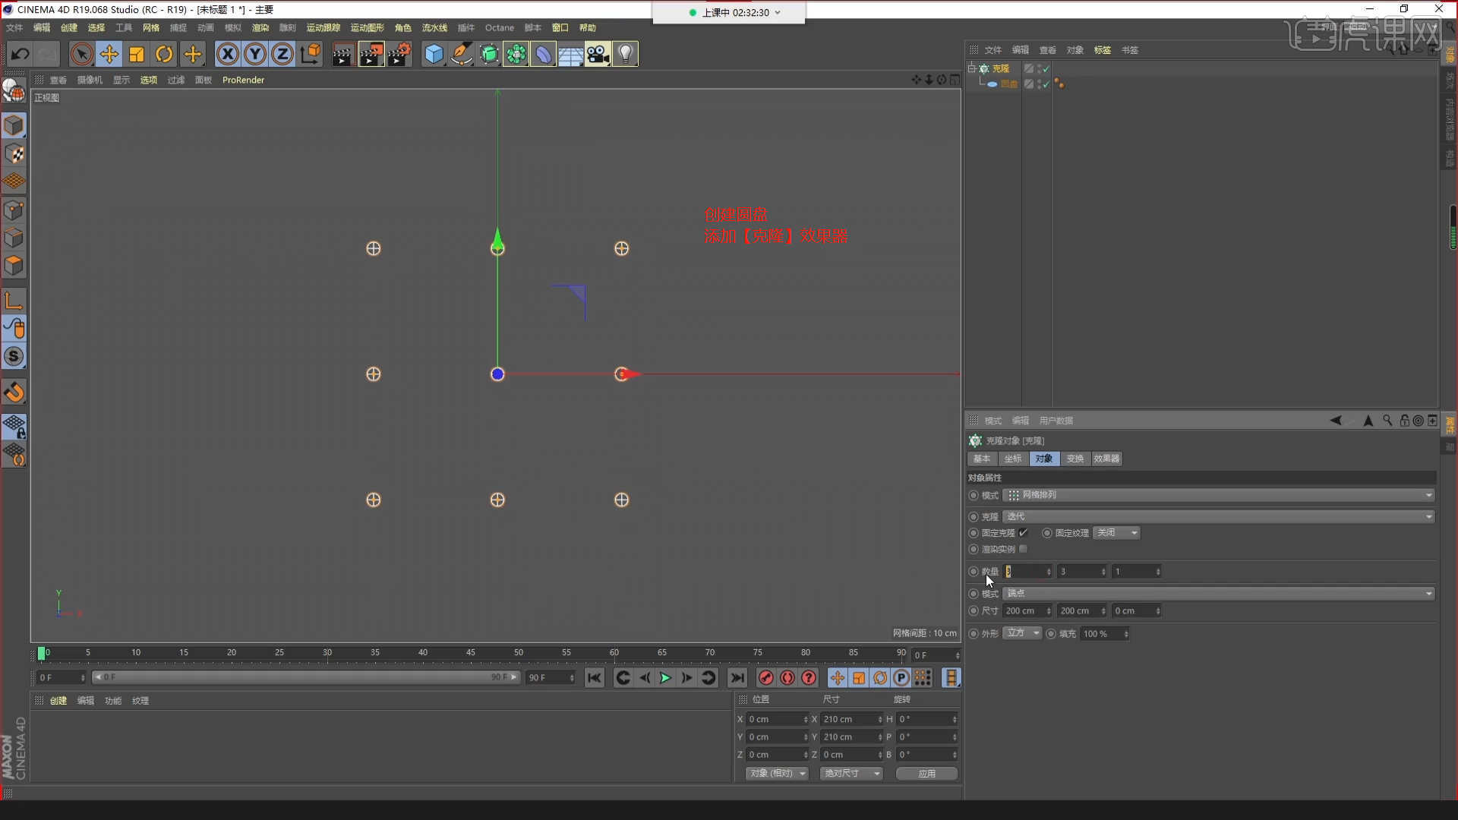Click frame 30 on the timeline ruler
Image resolution: width=1458 pixels, height=820 pixels.
pos(327,654)
